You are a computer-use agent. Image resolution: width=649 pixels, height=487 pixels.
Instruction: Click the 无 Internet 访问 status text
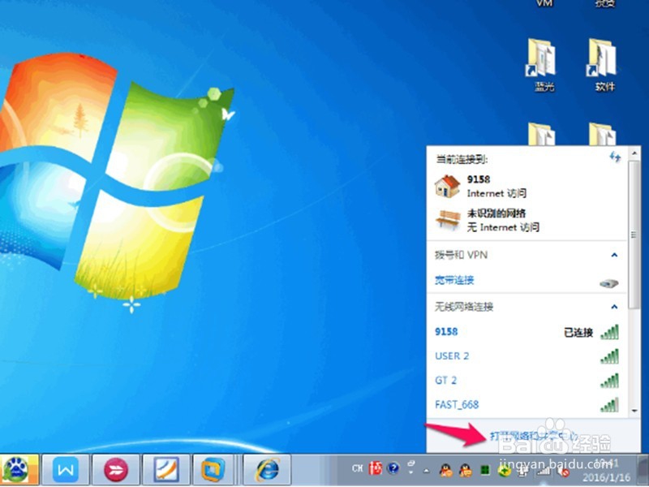pos(503,227)
